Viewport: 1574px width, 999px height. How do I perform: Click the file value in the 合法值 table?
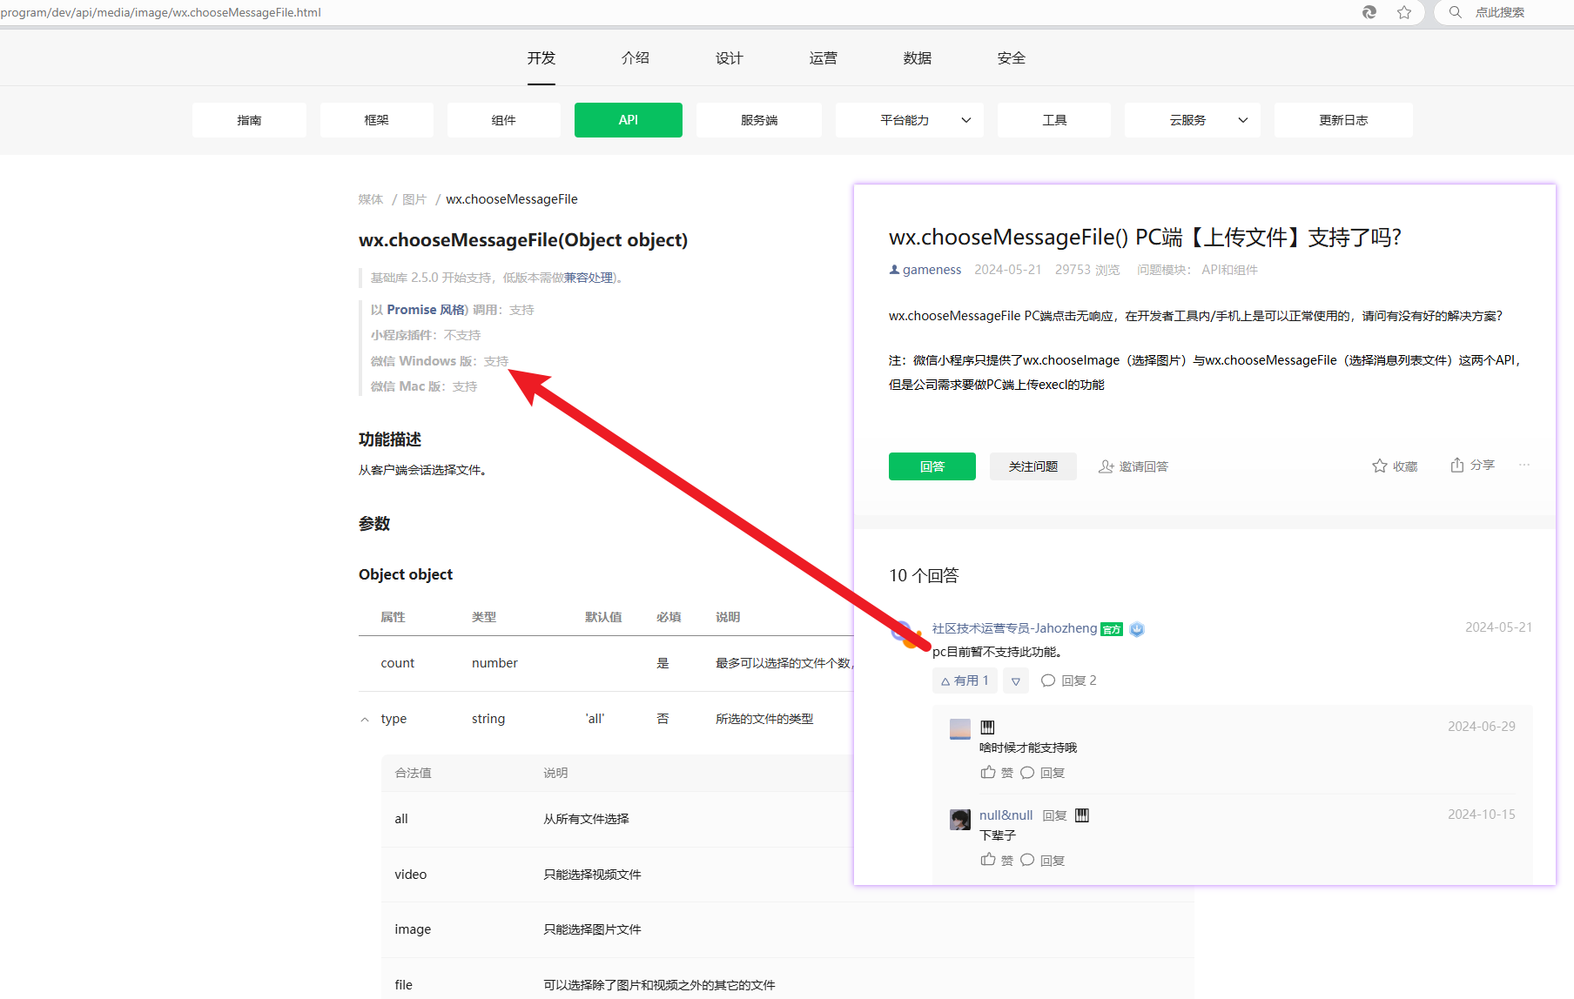[403, 985]
